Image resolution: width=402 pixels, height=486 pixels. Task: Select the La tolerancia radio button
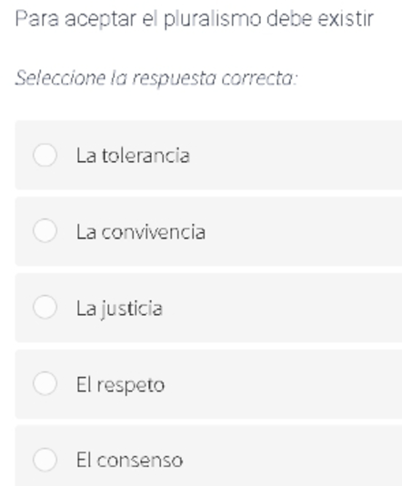[45, 155]
